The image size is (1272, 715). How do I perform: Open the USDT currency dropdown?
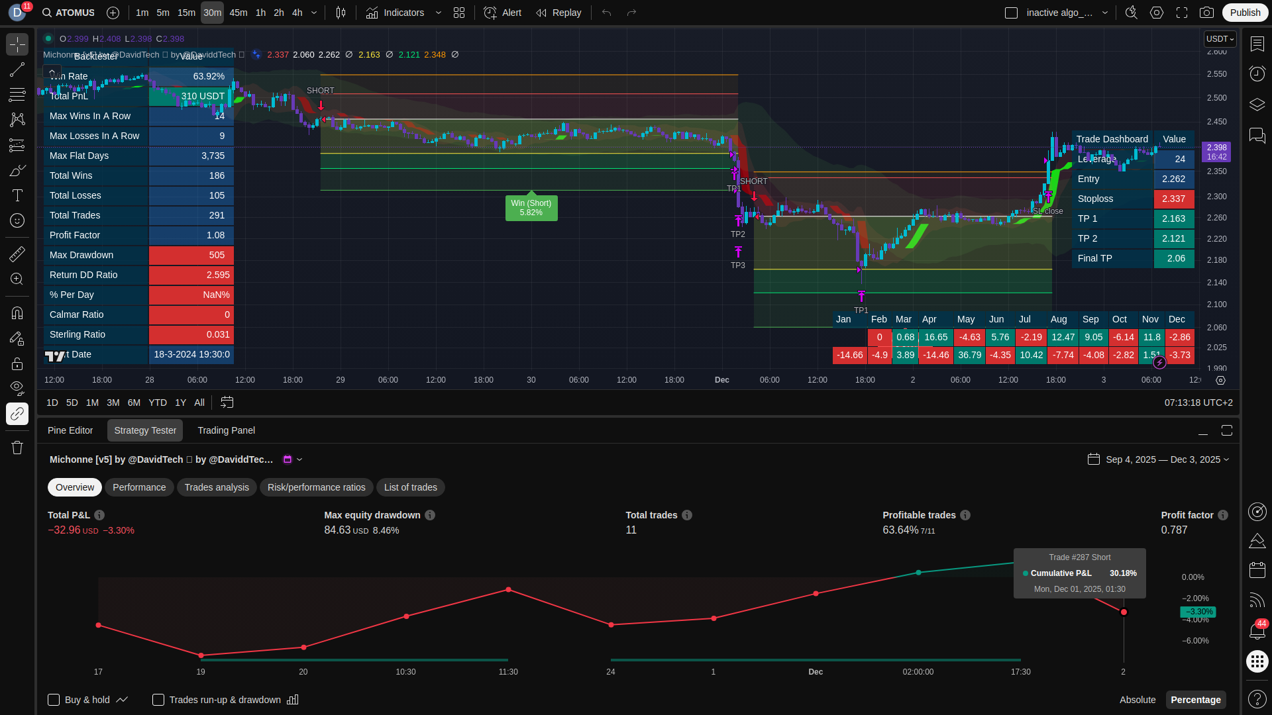[1220, 39]
